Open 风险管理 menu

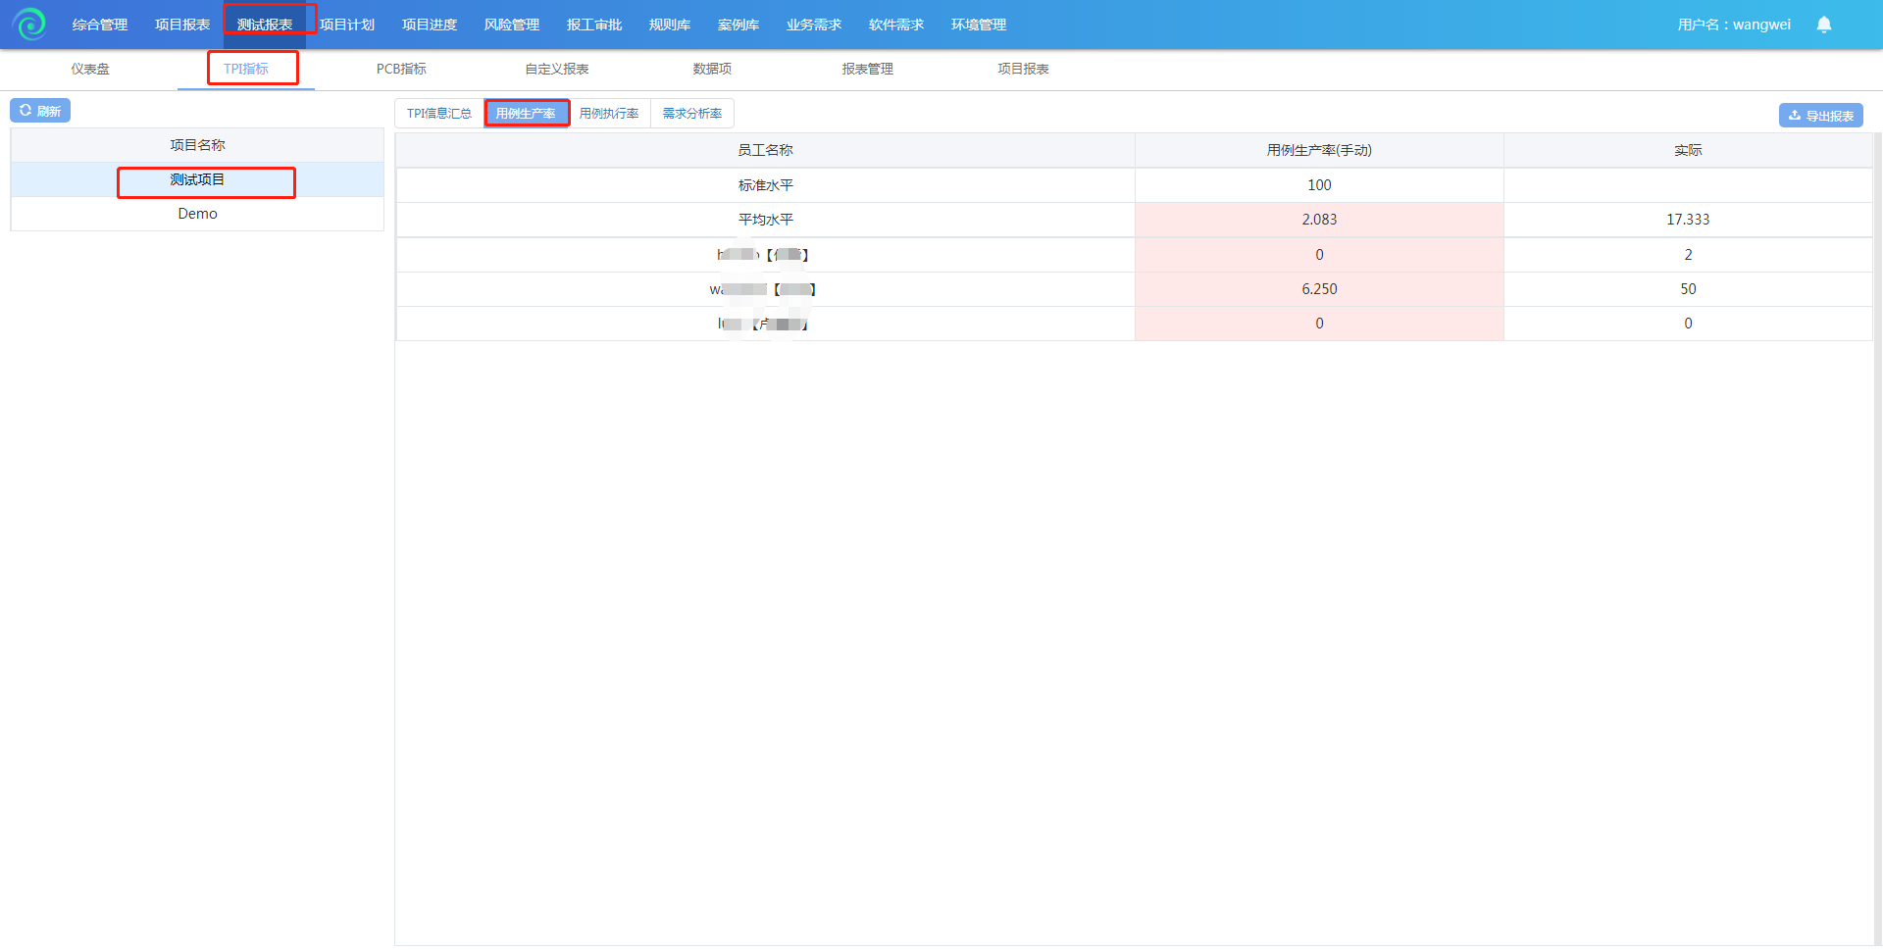pos(512,25)
